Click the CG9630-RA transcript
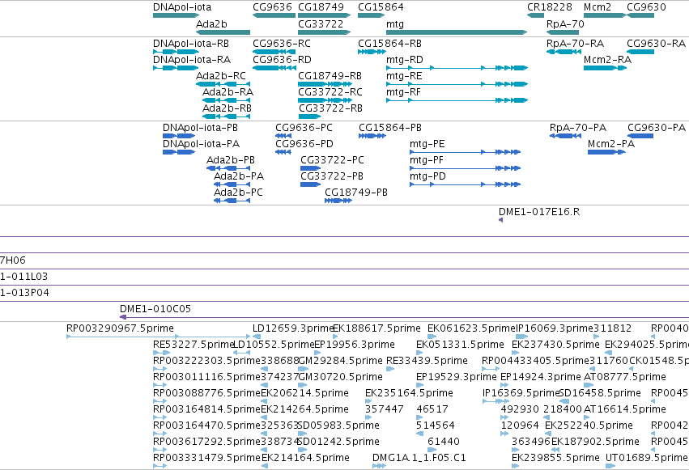 [x=640, y=52]
